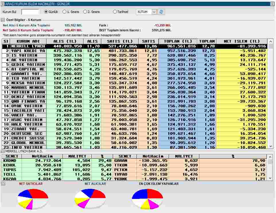Select the CREDIT SUISSE row
The height and width of the screenshot is (213, 276).
pos(135,138)
